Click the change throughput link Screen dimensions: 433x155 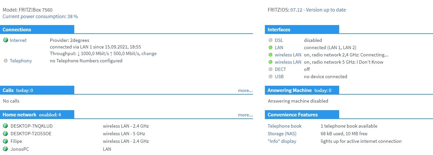pyautogui.click(x=149, y=53)
